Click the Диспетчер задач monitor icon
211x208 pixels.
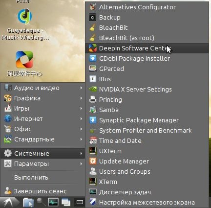point(93,192)
